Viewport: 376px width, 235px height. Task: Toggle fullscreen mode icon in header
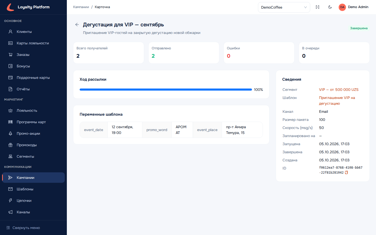318,7
